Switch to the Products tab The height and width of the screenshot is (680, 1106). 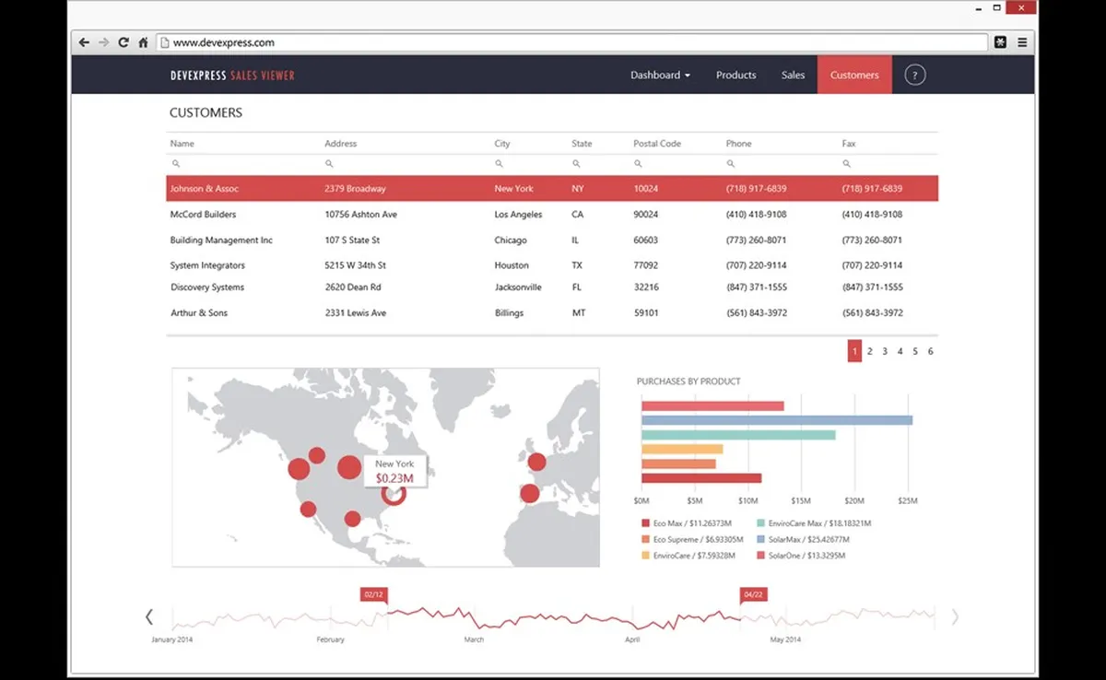[735, 76]
